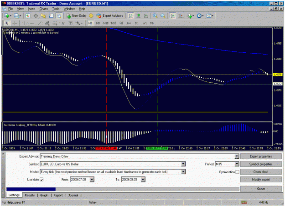This screenshot has height=206, width=285.
Task: Zoom out of the chart
Action: click(163, 16)
